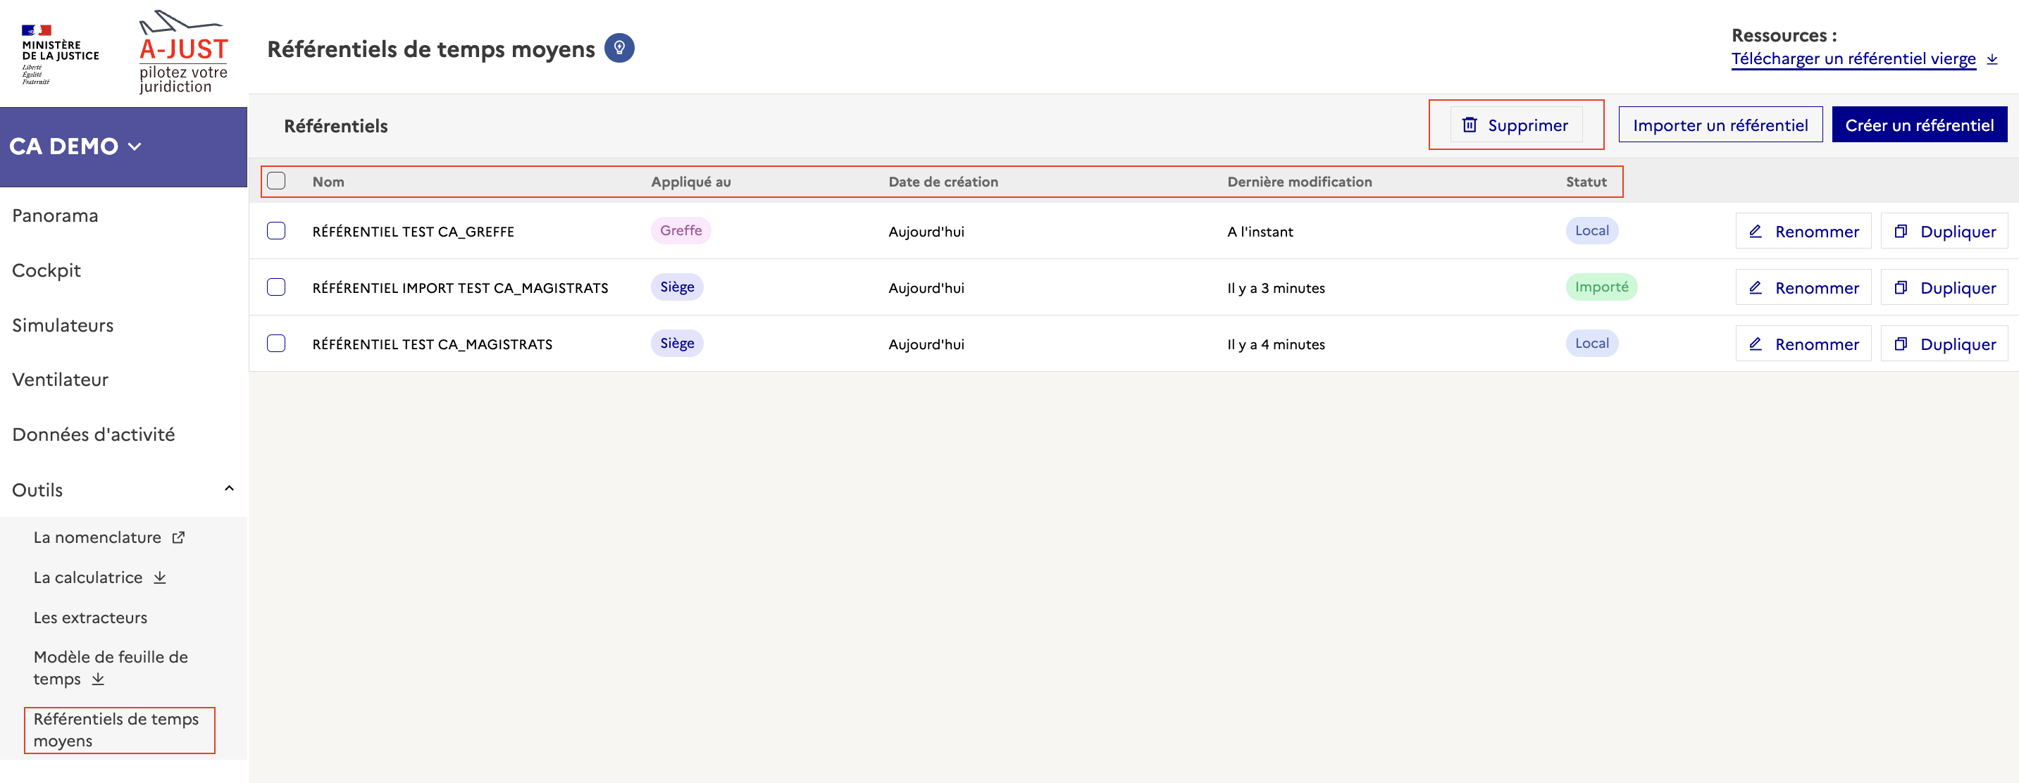Go to Simulateurs in sidebar
The width and height of the screenshot is (2019, 783).
[63, 325]
